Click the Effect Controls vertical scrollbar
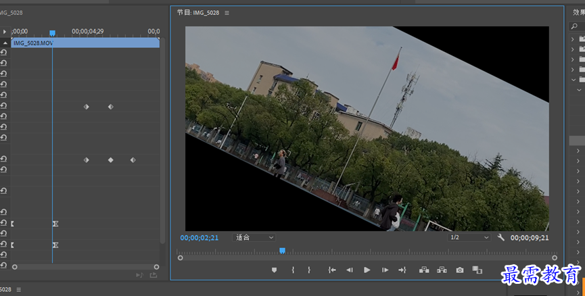 (162, 141)
